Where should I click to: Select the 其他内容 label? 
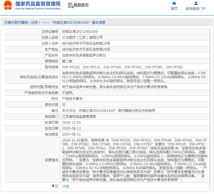(51, 105)
